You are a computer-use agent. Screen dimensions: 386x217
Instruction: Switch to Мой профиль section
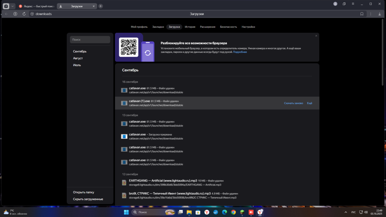click(139, 27)
